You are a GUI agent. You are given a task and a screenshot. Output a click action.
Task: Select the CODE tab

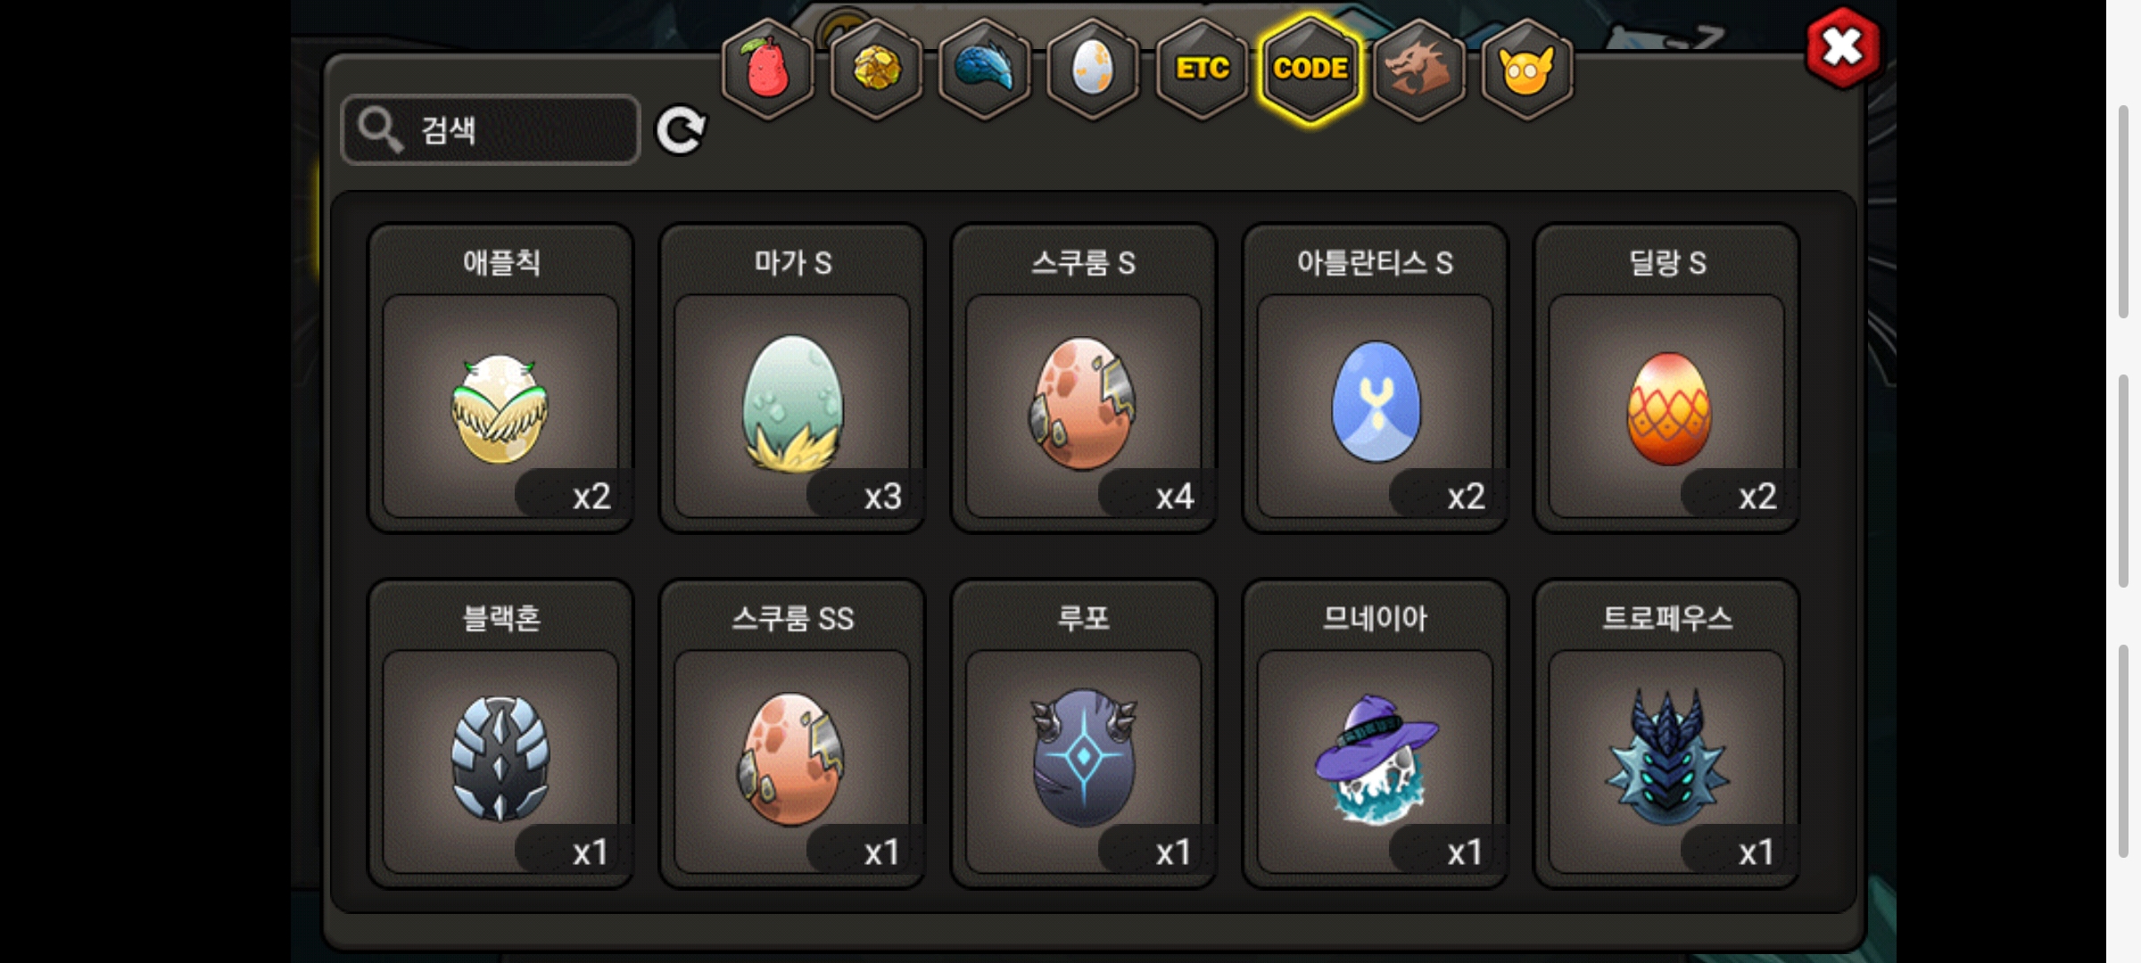coord(1310,70)
